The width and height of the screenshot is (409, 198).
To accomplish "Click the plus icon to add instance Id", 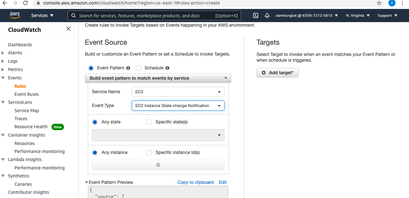I will click(x=158, y=165).
